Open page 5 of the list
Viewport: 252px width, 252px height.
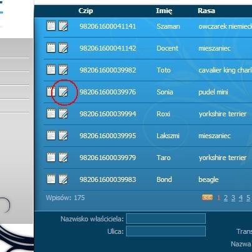(x=248, y=198)
